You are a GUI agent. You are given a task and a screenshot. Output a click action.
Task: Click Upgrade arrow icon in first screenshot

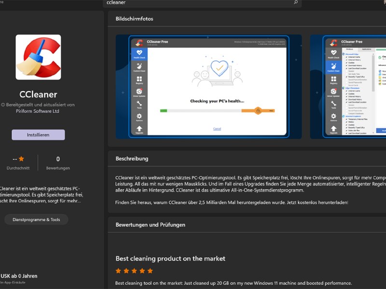139,130
